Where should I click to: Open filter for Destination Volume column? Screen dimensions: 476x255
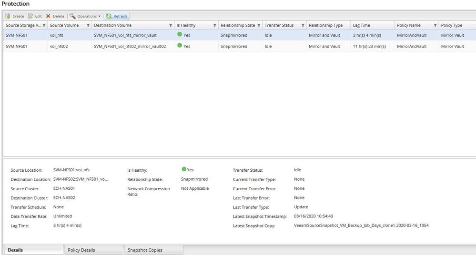(171, 25)
